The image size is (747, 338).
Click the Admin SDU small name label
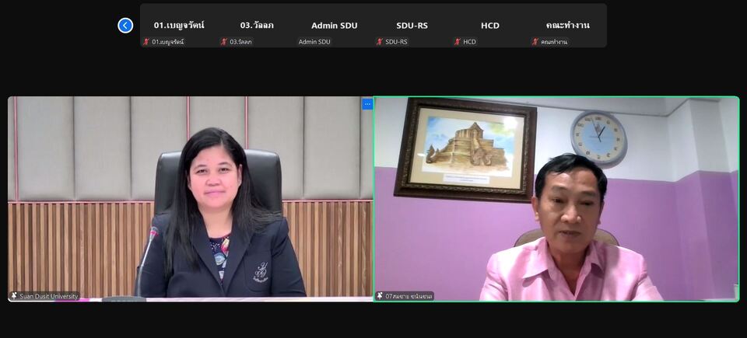point(314,42)
